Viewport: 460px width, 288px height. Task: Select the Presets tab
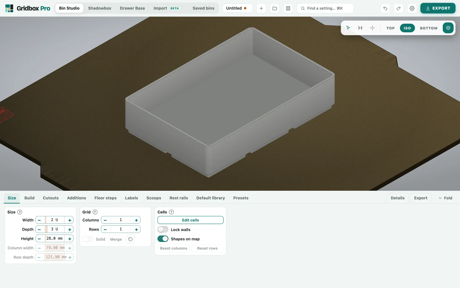pyautogui.click(x=241, y=198)
